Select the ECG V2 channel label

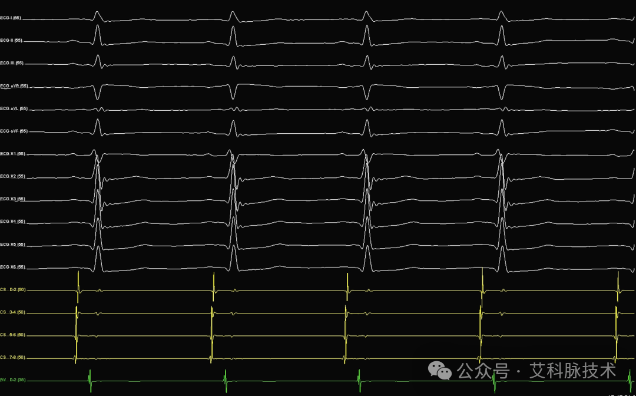tap(13, 177)
